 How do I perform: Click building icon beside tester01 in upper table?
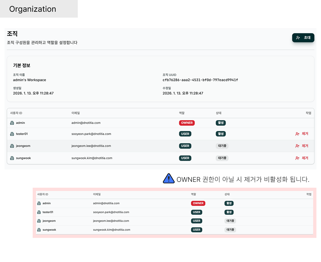[12, 134]
